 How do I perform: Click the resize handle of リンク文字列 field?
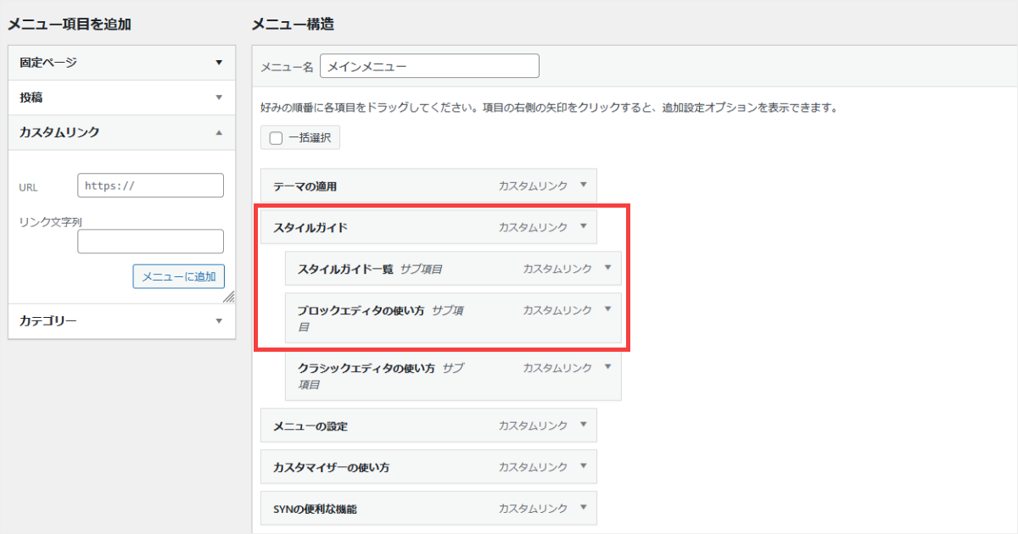(x=229, y=298)
